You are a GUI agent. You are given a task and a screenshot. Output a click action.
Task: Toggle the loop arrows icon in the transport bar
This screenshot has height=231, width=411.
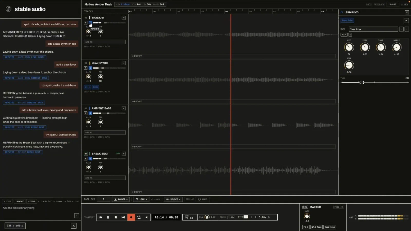(139, 217)
